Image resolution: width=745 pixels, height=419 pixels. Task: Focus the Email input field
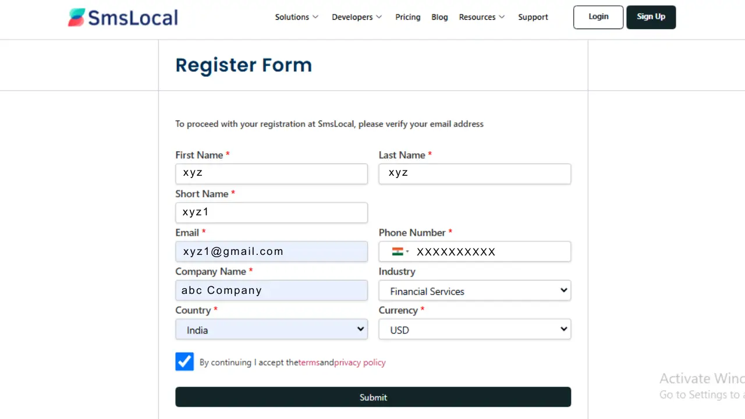pyautogui.click(x=271, y=251)
